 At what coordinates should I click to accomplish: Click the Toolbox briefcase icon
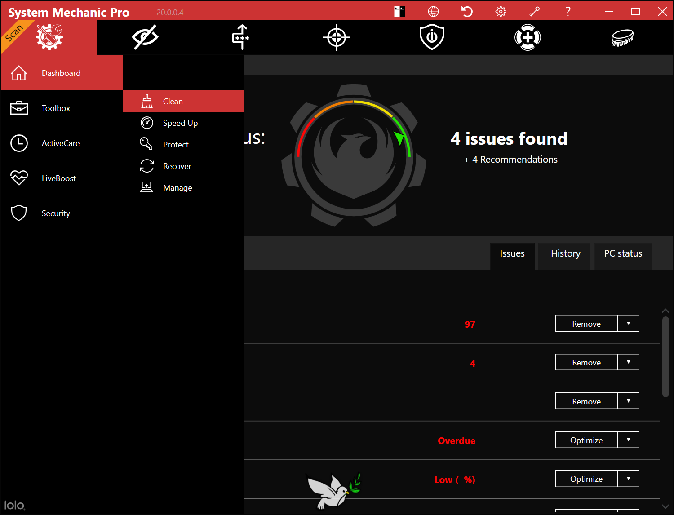[x=19, y=108]
